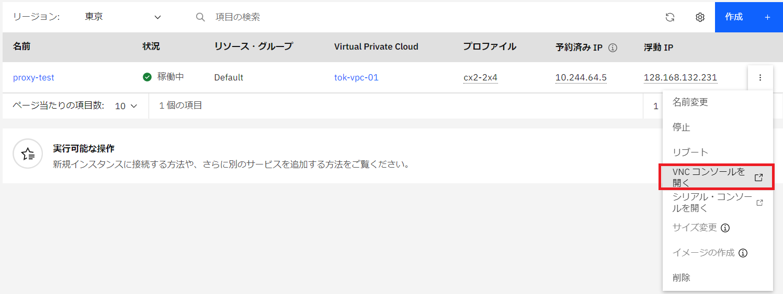Click the three-dot overflow menu for proxy-test
Viewport: 783px width, 294px height.
[760, 78]
